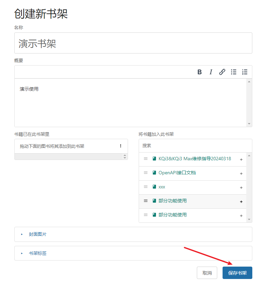The height and width of the screenshot is (284, 263).
Task: Add KQi3&KQi3 Max book with plus icon
Action: tap(241, 160)
